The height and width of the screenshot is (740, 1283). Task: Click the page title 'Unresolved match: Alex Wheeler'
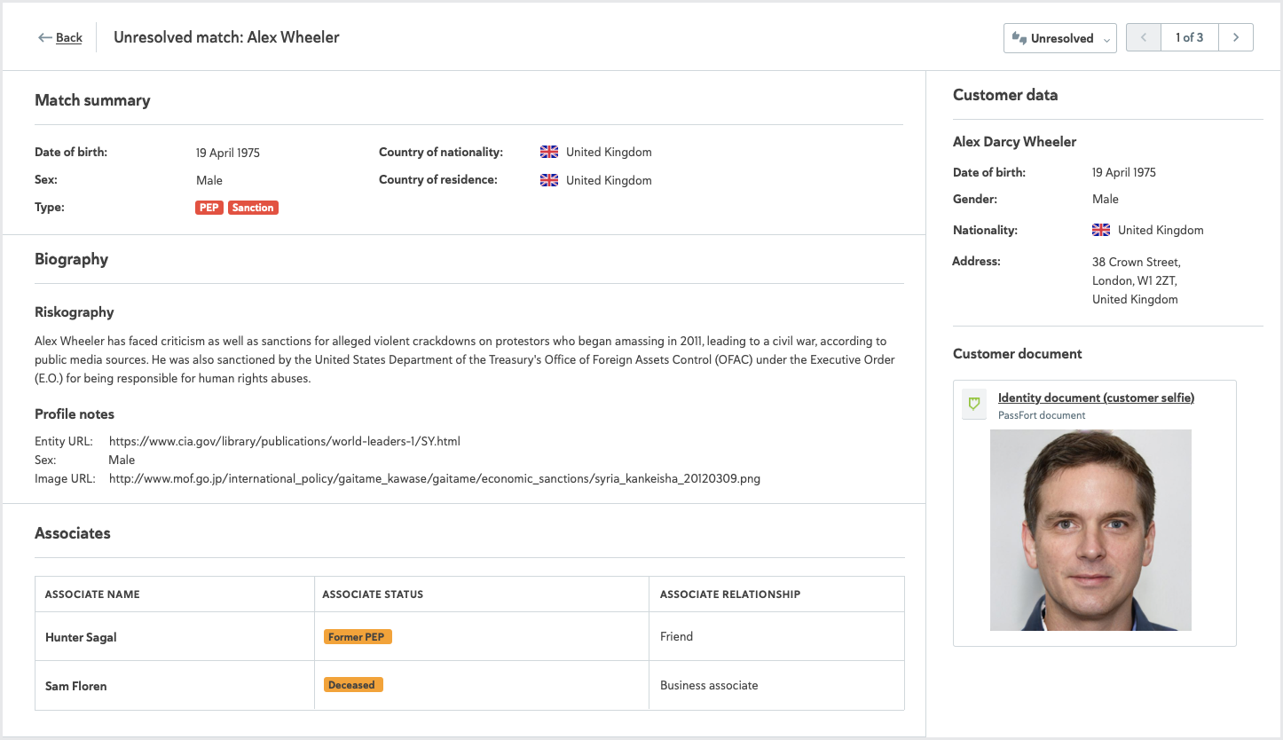(226, 37)
